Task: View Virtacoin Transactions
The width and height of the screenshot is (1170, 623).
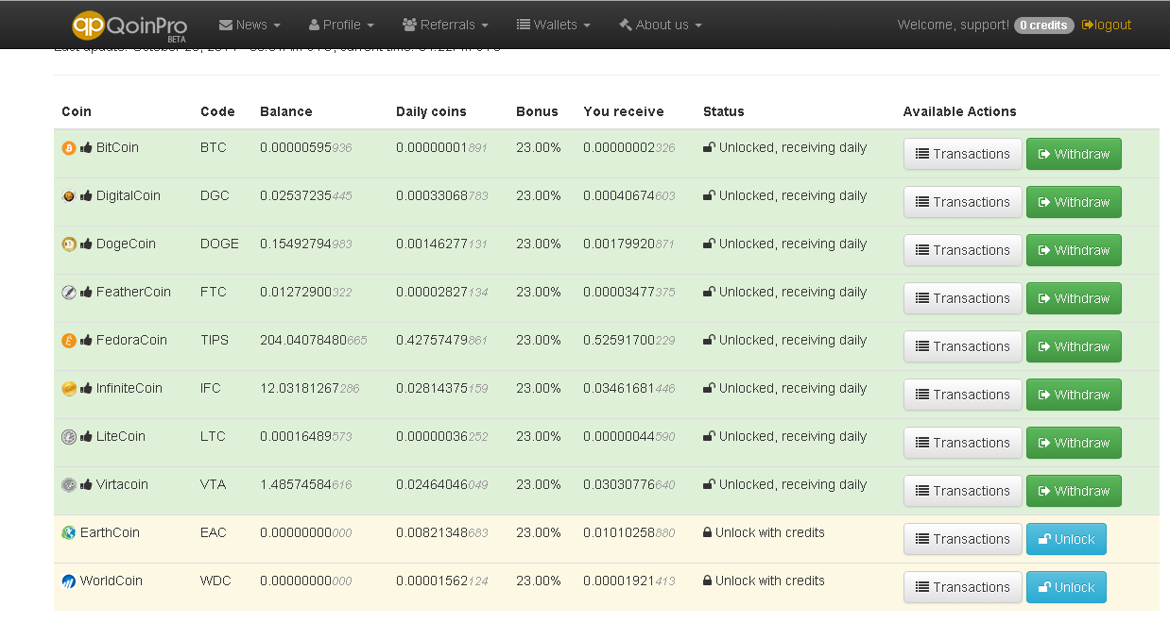Action: (x=962, y=491)
